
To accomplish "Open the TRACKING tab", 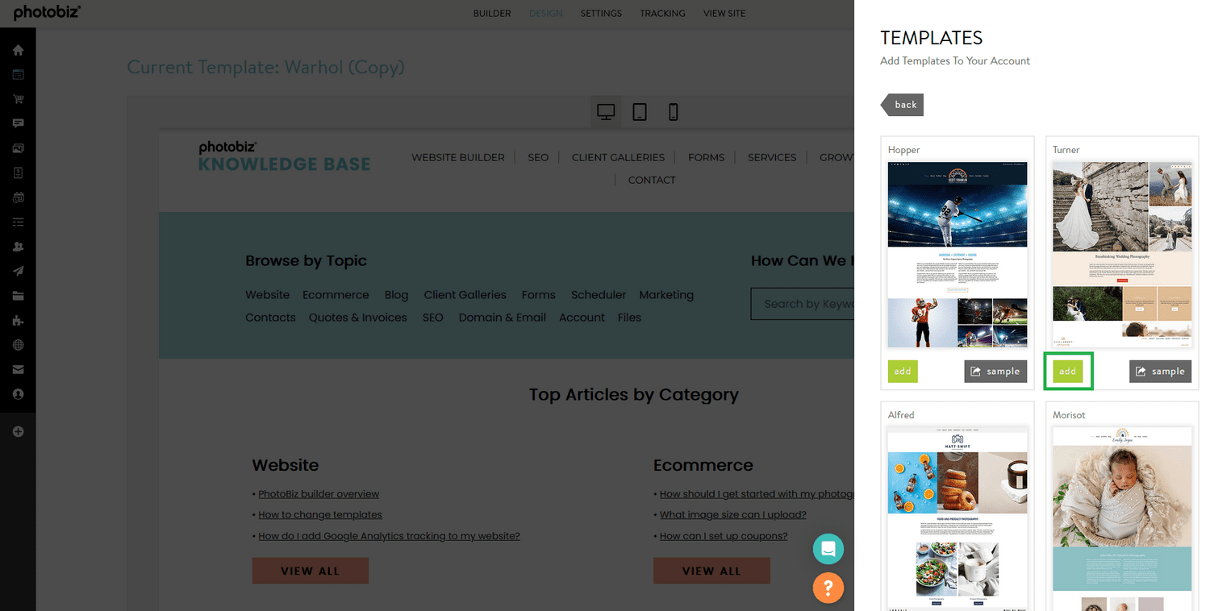I will (x=663, y=14).
